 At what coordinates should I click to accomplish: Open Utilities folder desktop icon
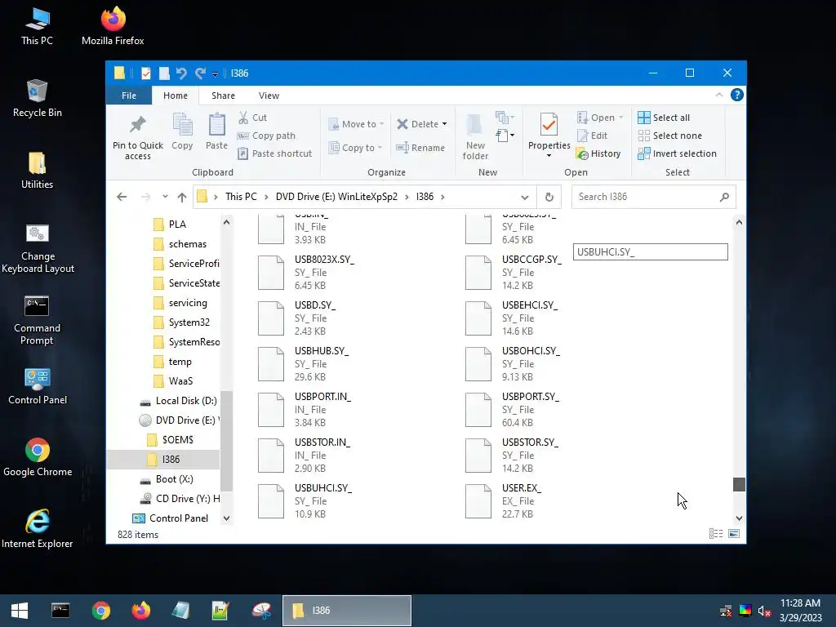tap(38, 170)
